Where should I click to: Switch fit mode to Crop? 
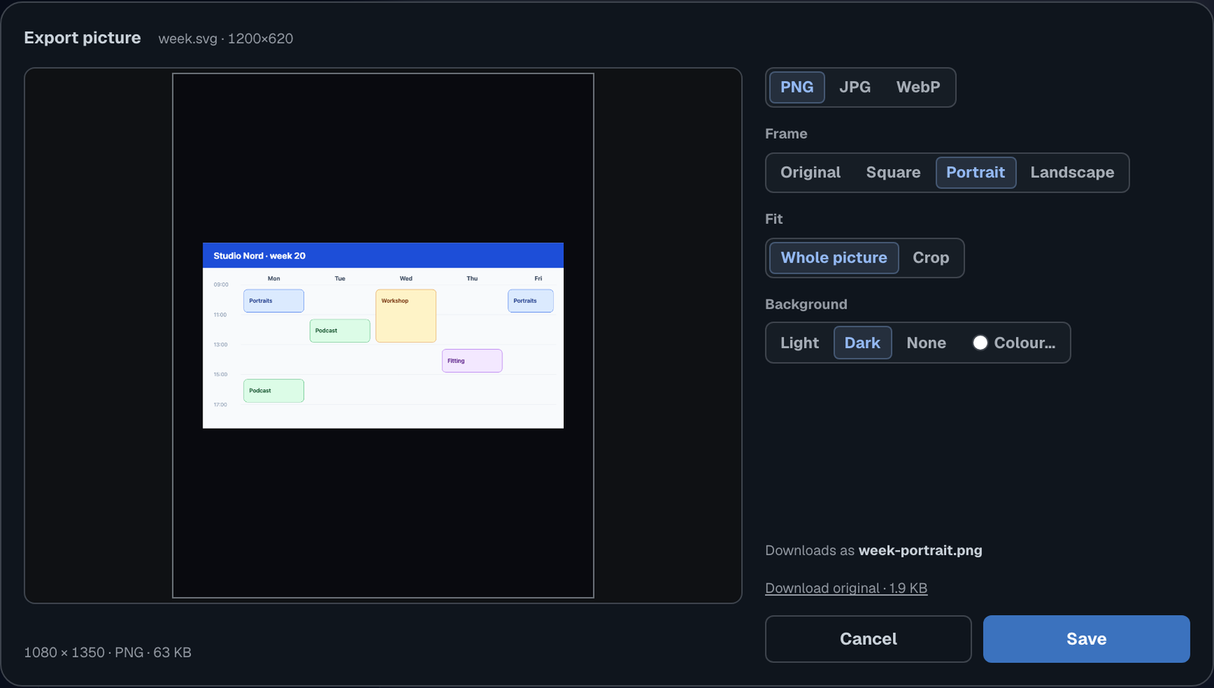tap(931, 258)
